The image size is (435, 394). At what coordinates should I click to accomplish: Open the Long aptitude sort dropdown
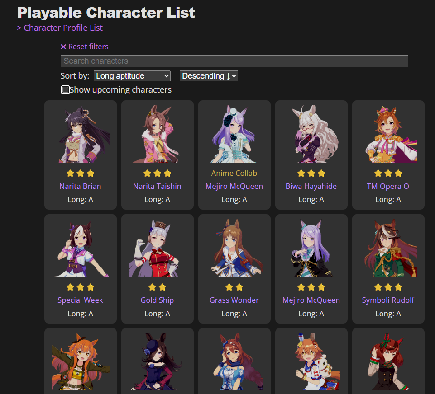pyautogui.click(x=132, y=76)
